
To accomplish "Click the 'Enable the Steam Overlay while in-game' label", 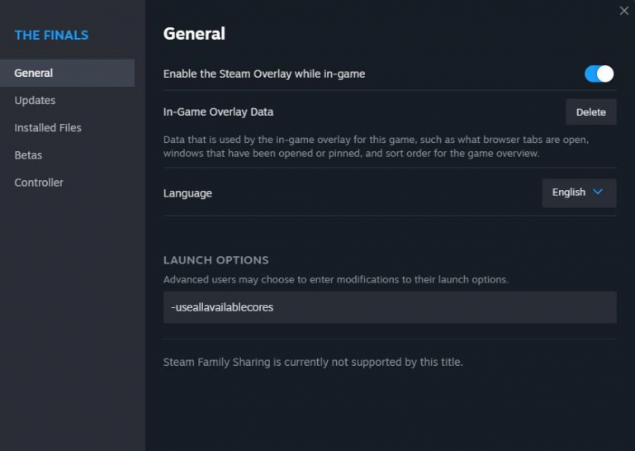I will (264, 74).
